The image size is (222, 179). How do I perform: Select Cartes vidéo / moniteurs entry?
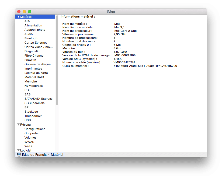coord(39,47)
